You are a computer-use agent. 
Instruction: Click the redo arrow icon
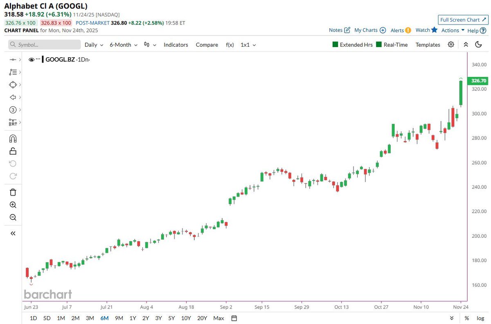(13, 176)
